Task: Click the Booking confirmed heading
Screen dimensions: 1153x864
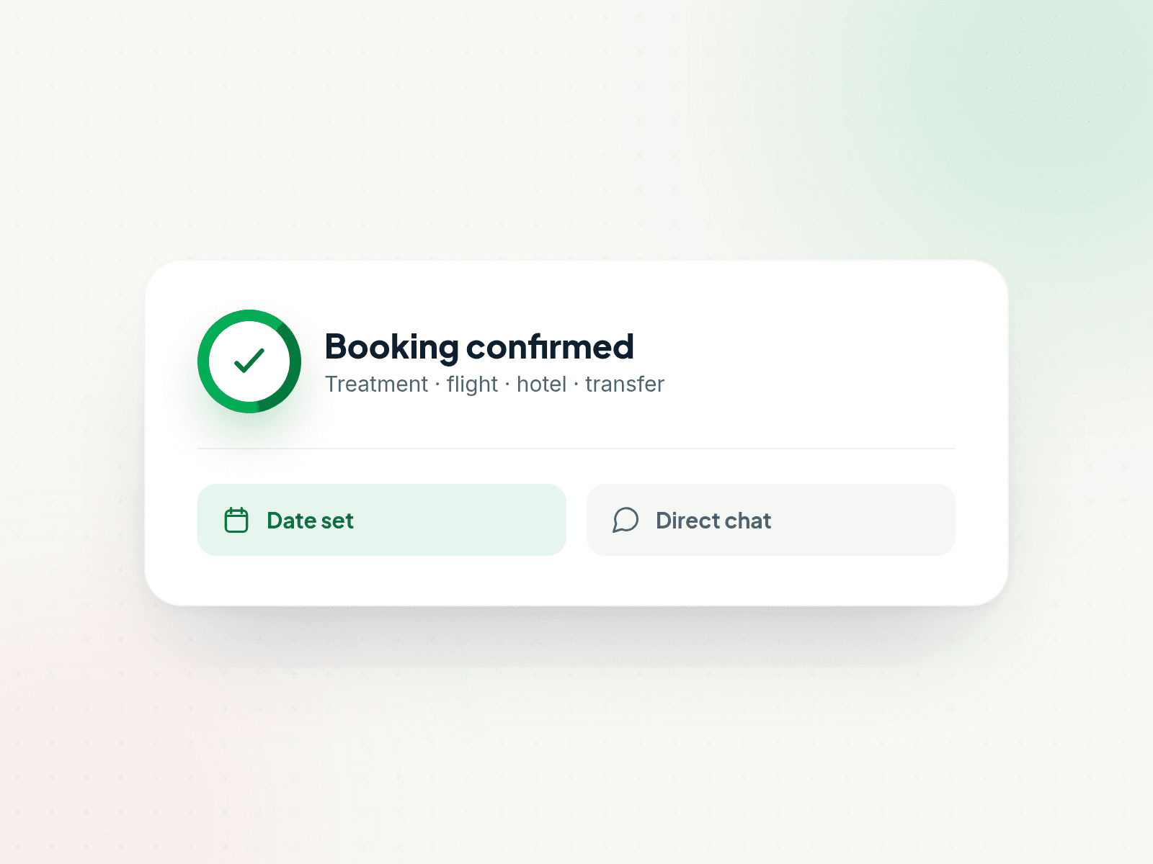Action: (x=479, y=348)
